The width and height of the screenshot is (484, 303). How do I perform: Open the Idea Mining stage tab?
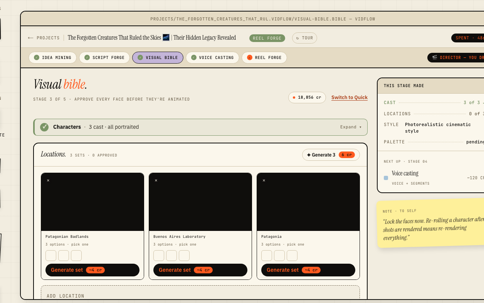[53, 57]
